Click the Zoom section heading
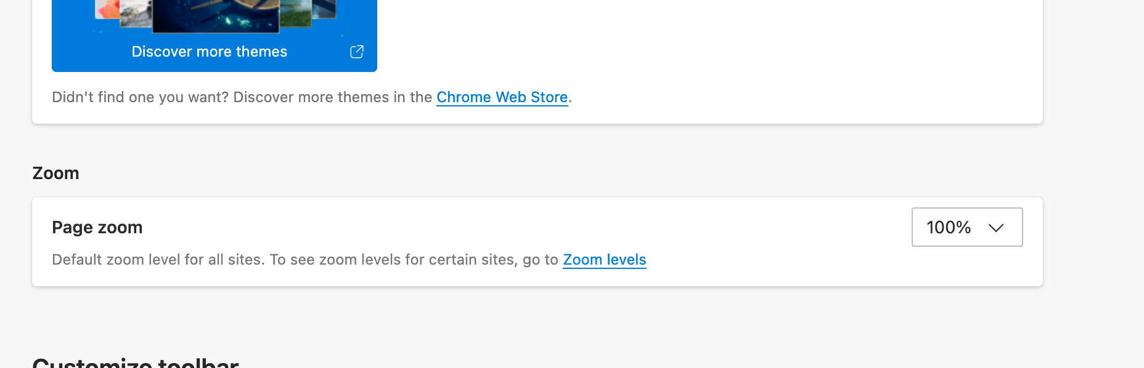This screenshot has width=1144, height=368. click(55, 174)
